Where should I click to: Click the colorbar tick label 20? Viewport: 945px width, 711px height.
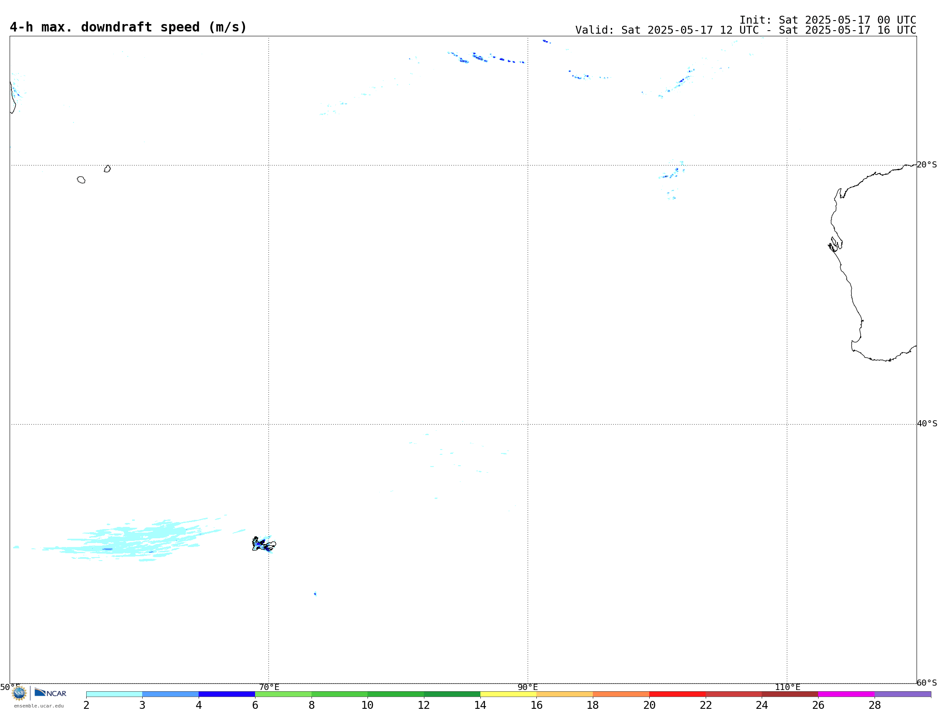point(649,705)
